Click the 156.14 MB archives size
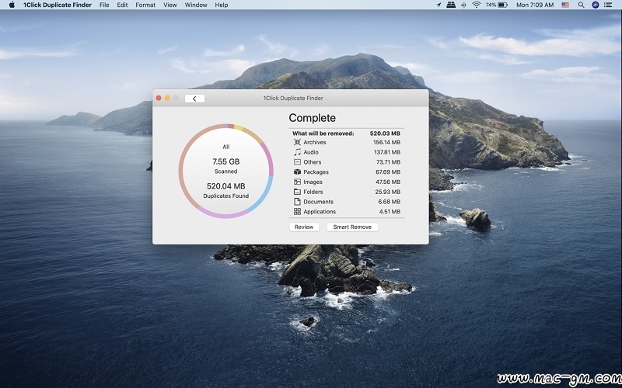Viewport: 622px width, 388px height. click(386, 142)
